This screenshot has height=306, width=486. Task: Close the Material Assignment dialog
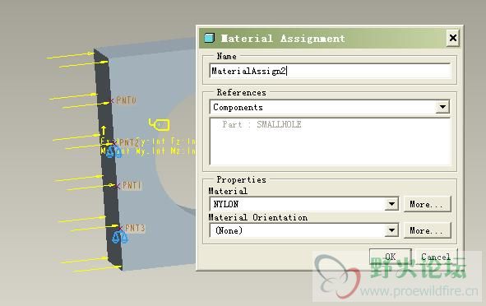(453, 38)
